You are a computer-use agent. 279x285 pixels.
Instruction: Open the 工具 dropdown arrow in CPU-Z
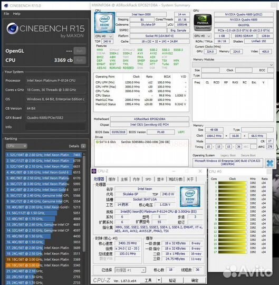tap(159, 280)
